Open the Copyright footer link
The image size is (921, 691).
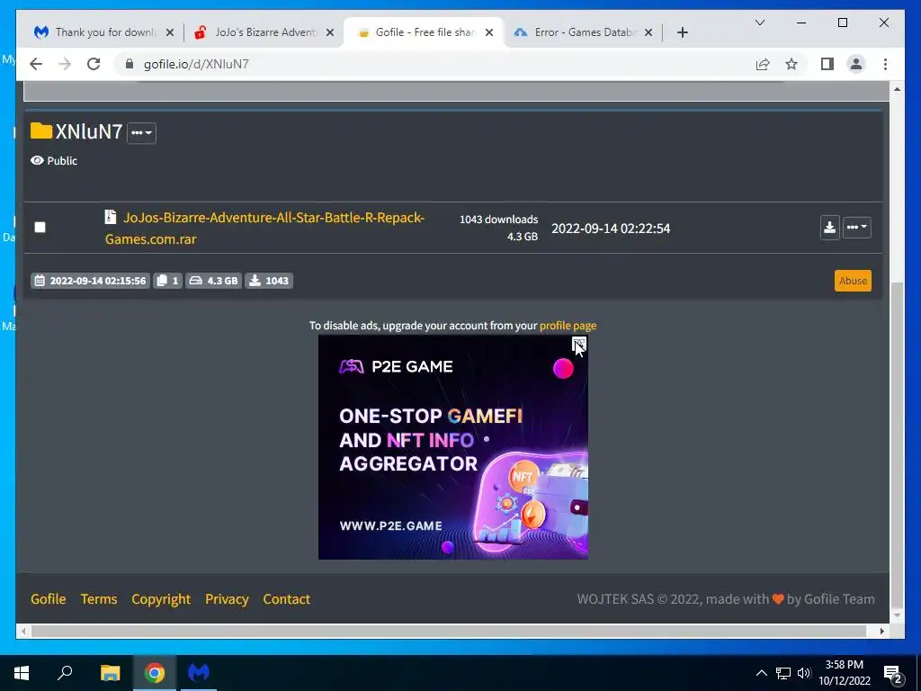coord(161,598)
